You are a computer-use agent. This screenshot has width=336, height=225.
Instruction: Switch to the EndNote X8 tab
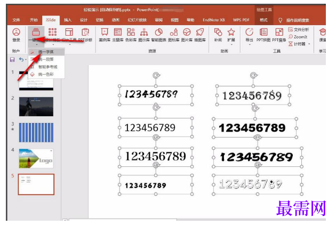point(214,20)
